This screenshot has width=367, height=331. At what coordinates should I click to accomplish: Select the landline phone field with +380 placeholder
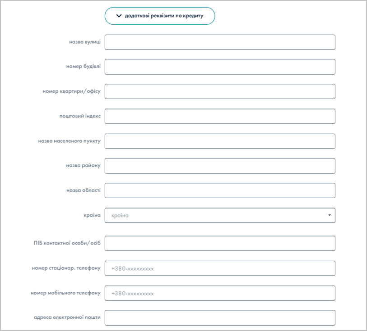pyautogui.click(x=219, y=268)
